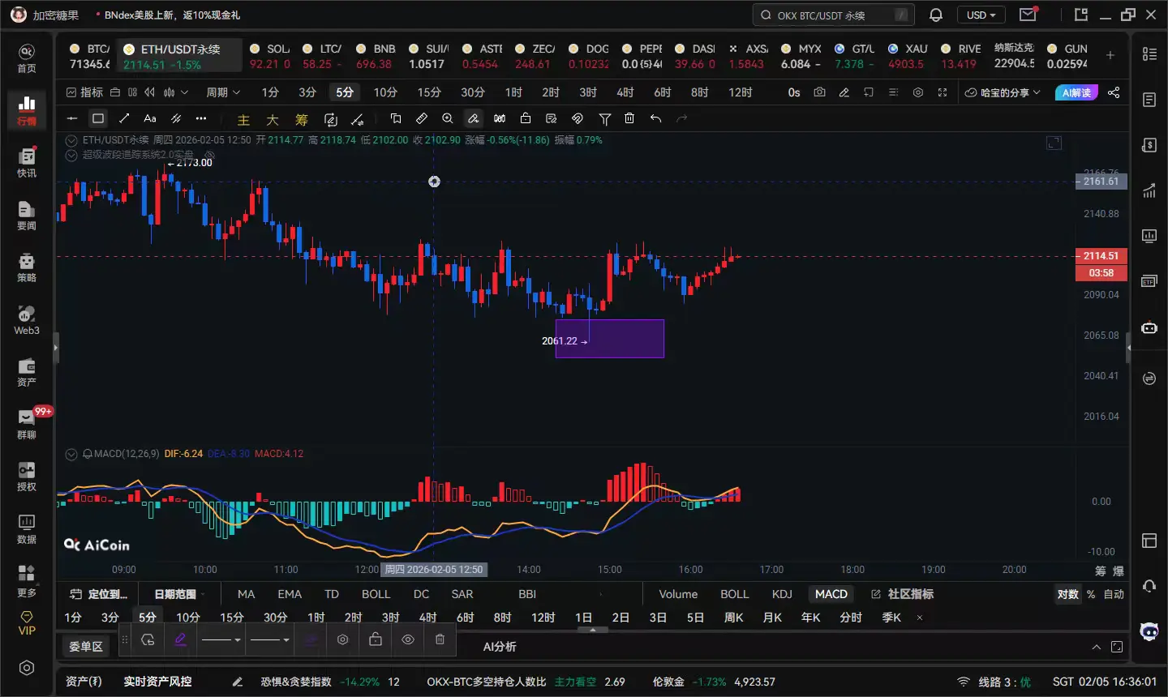
Task: Select the 15分 timeframe in top bar
Action: pyautogui.click(x=429, y=92)
